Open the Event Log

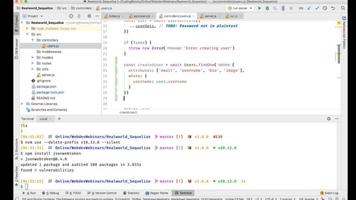(x=329, y=193)
